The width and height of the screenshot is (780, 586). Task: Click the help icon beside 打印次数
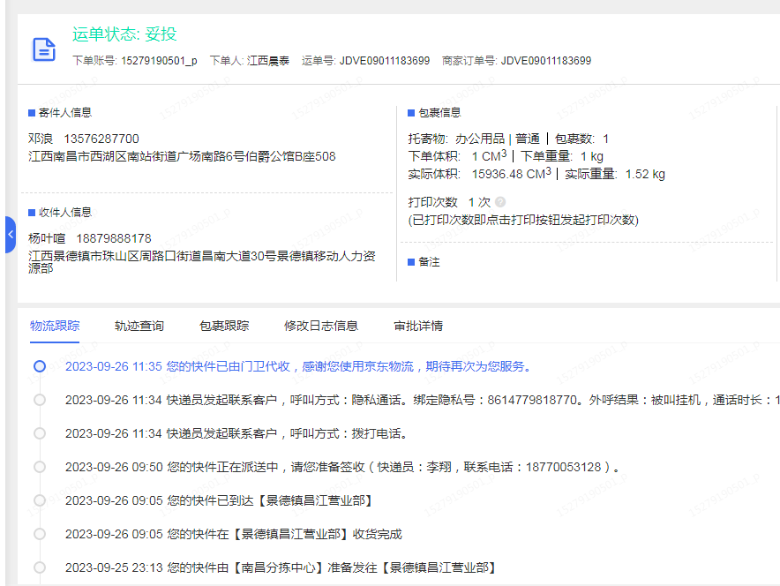pyautogui.click(x=500, y=203)
